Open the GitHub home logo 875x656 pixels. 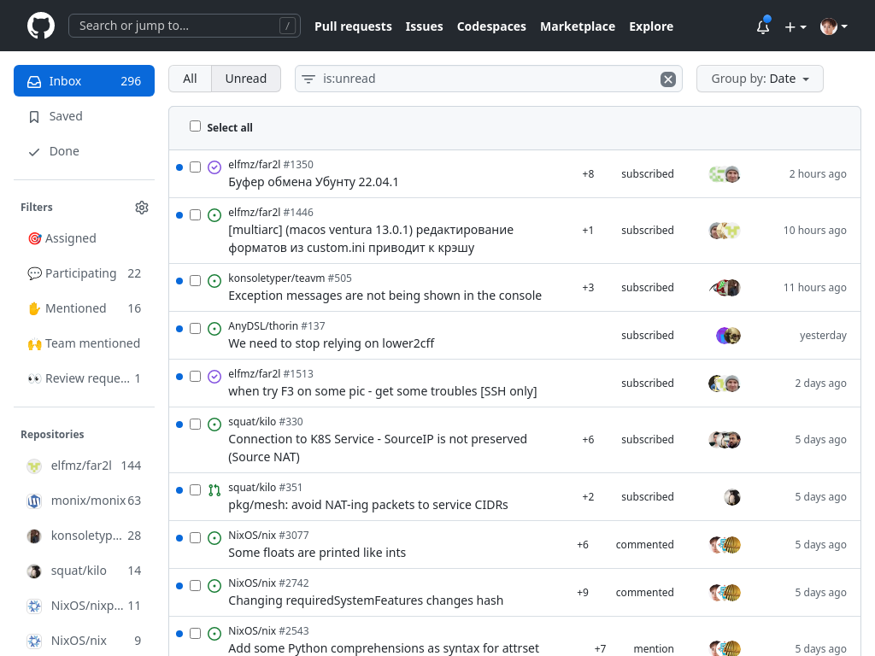click(41, 26)
